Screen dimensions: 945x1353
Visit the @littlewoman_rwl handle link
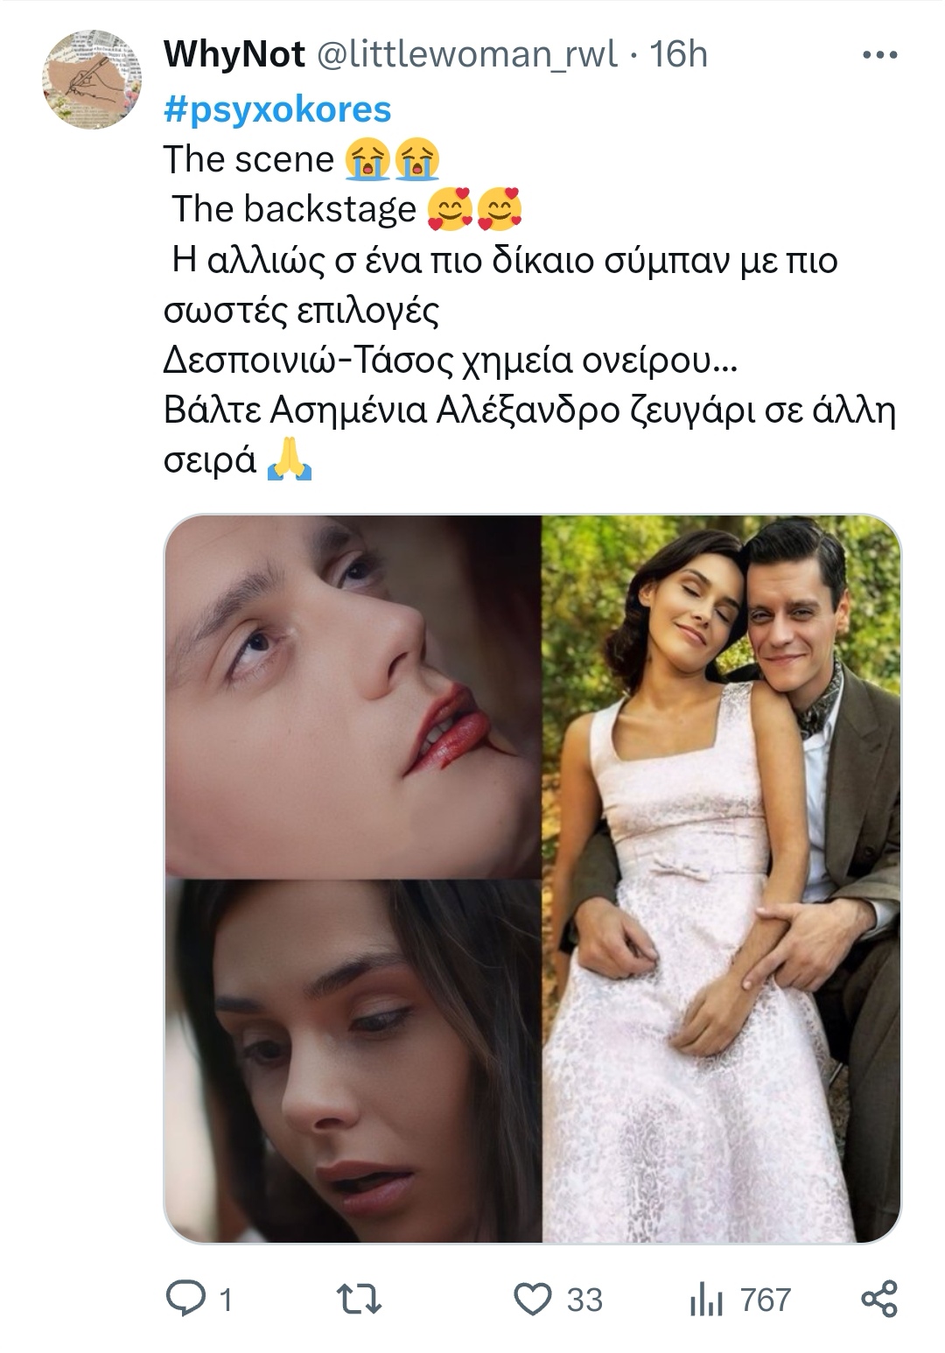(x=465, y=54)
